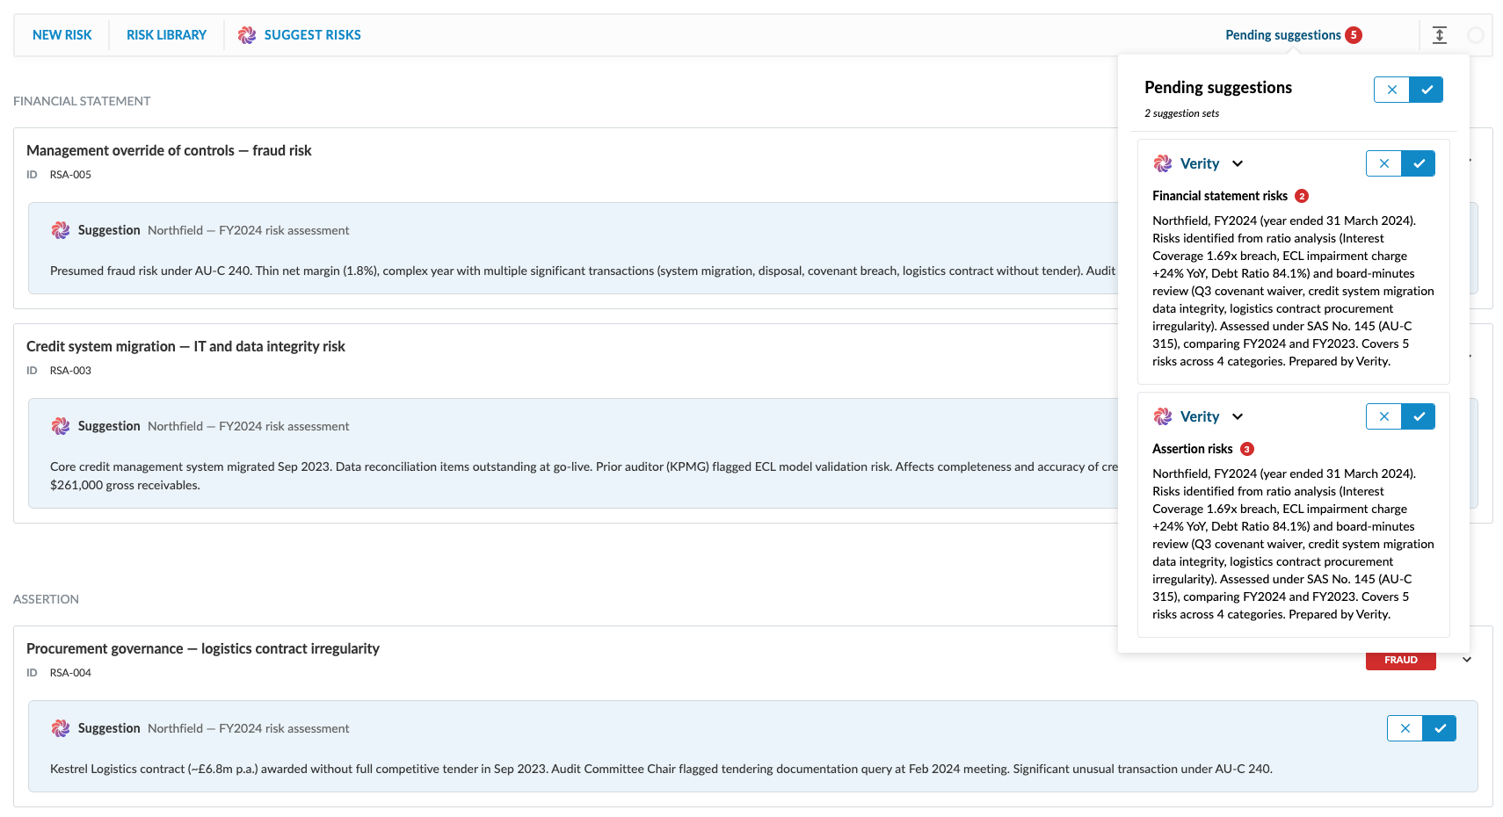This screenshot has height=817, width=1503.
Task: Select the RSA-005 risk ID
Action: (70, 175)
